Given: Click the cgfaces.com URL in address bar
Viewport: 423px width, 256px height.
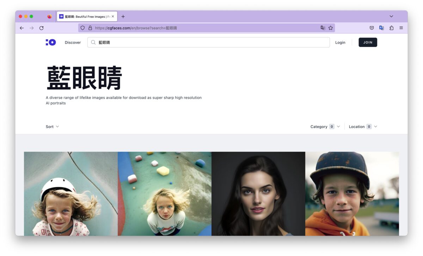Looking at the screenshot, I should coord(136,28).
